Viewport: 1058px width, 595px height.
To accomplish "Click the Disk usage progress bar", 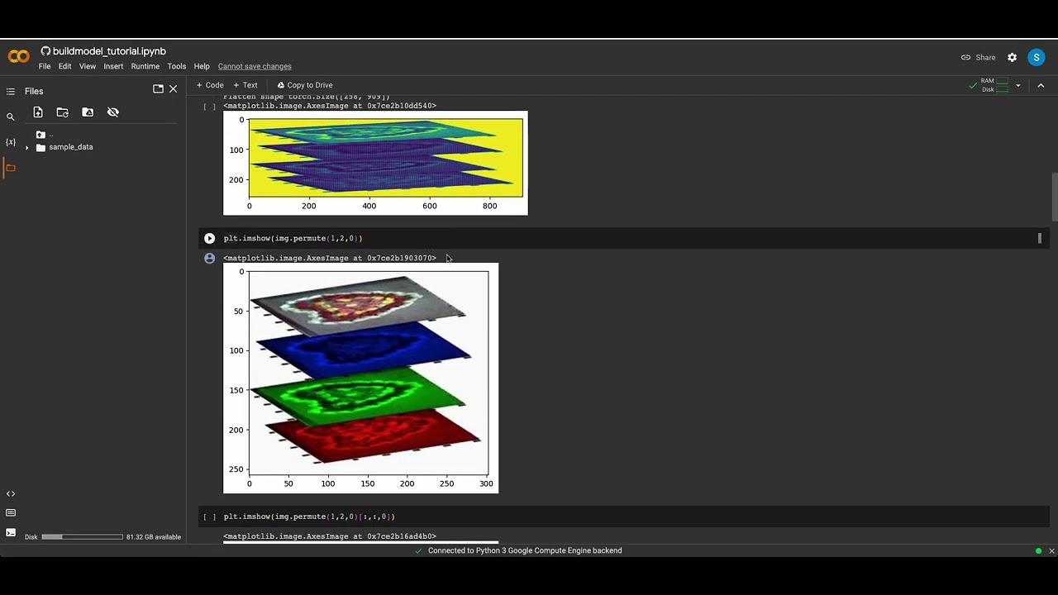I will point(82,537).
